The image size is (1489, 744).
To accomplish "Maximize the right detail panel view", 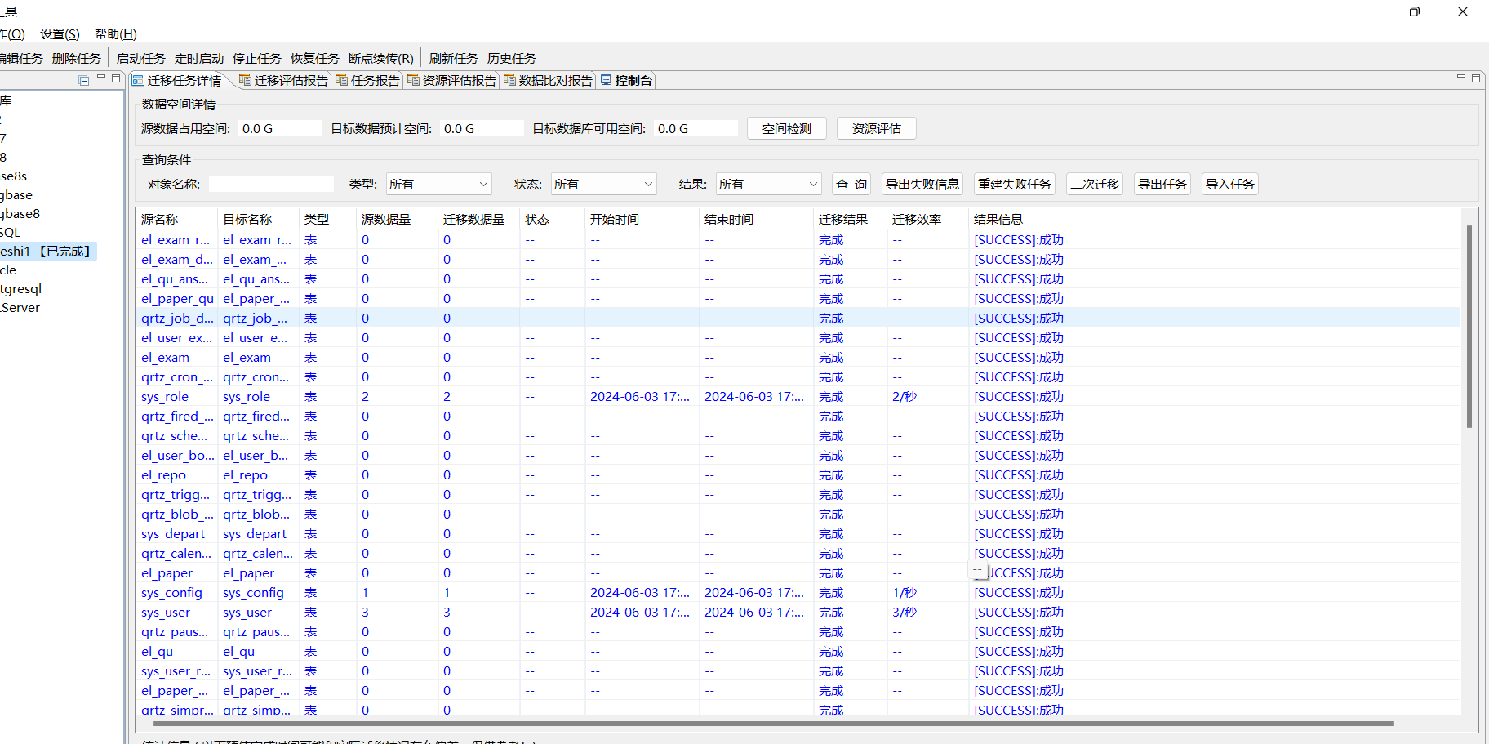I will (x=1476, y=78).
